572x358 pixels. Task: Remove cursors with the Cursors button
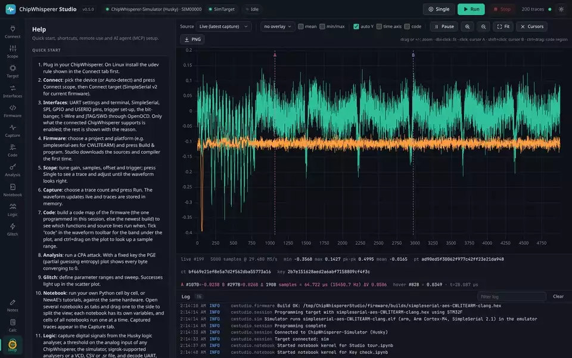click(x=531, y=26)
